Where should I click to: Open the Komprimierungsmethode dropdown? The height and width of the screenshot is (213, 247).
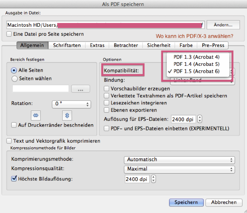coord(179,160)
